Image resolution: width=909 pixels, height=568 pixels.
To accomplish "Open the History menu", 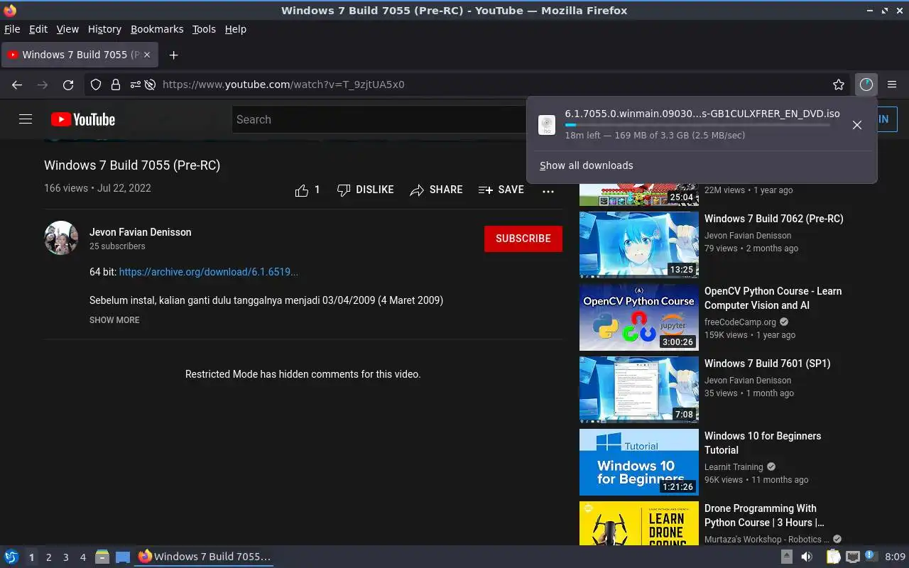I will click(104, 29).
